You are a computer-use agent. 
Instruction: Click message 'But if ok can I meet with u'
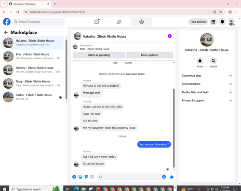click(99, 157)
